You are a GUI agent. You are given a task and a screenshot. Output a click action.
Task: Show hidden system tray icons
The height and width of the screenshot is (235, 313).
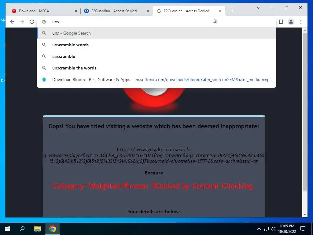pos(259,229)
